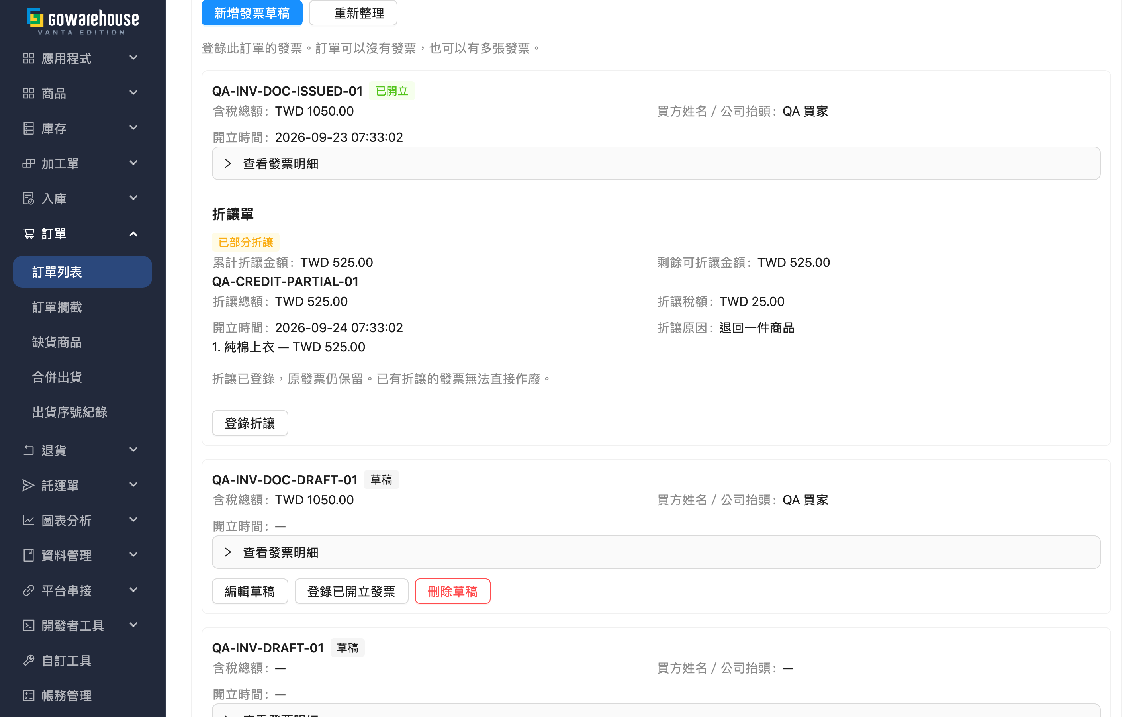Open the 訂單列表 menu item

click(82, 272)
